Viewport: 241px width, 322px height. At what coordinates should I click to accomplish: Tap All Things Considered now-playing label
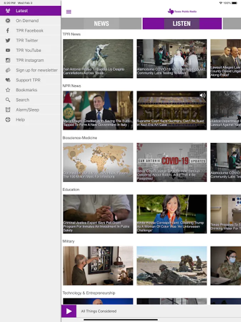pos(99,311)
